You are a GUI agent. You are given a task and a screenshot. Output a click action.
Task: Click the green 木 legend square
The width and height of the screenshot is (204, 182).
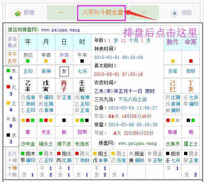coord(8,71)
